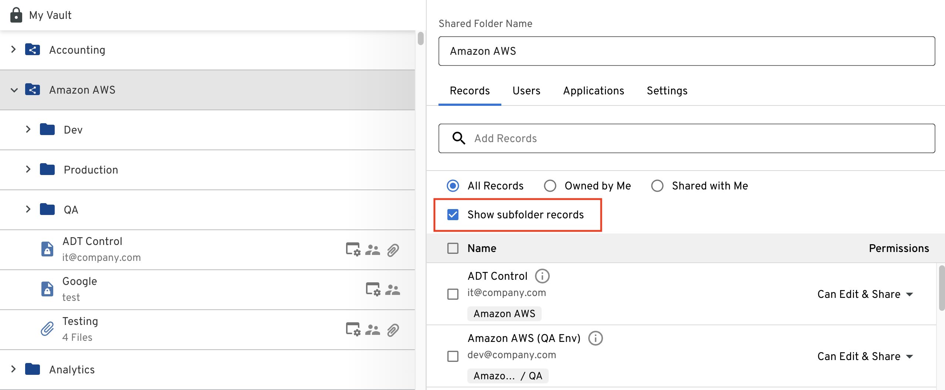
Task: Click the vault list vertical scrollbar
Action: pos(421,38)
